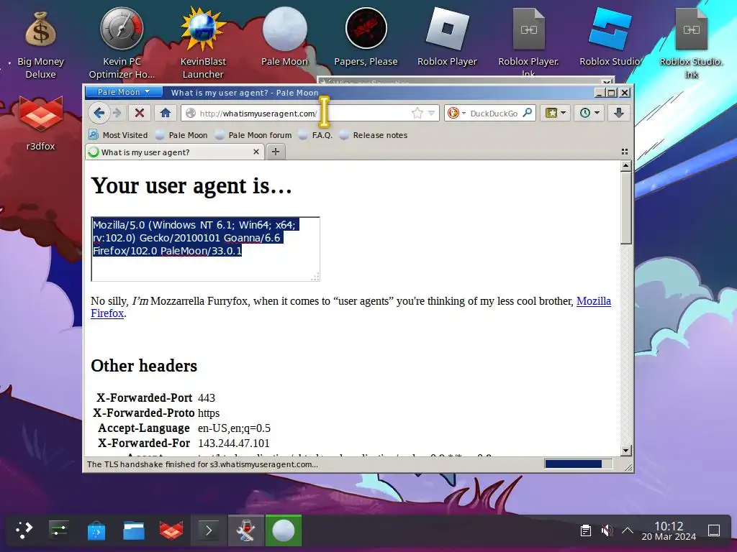Open the file manager taskbar icon
This screenshot has height=552, width=737.
[x=133, y=531]
